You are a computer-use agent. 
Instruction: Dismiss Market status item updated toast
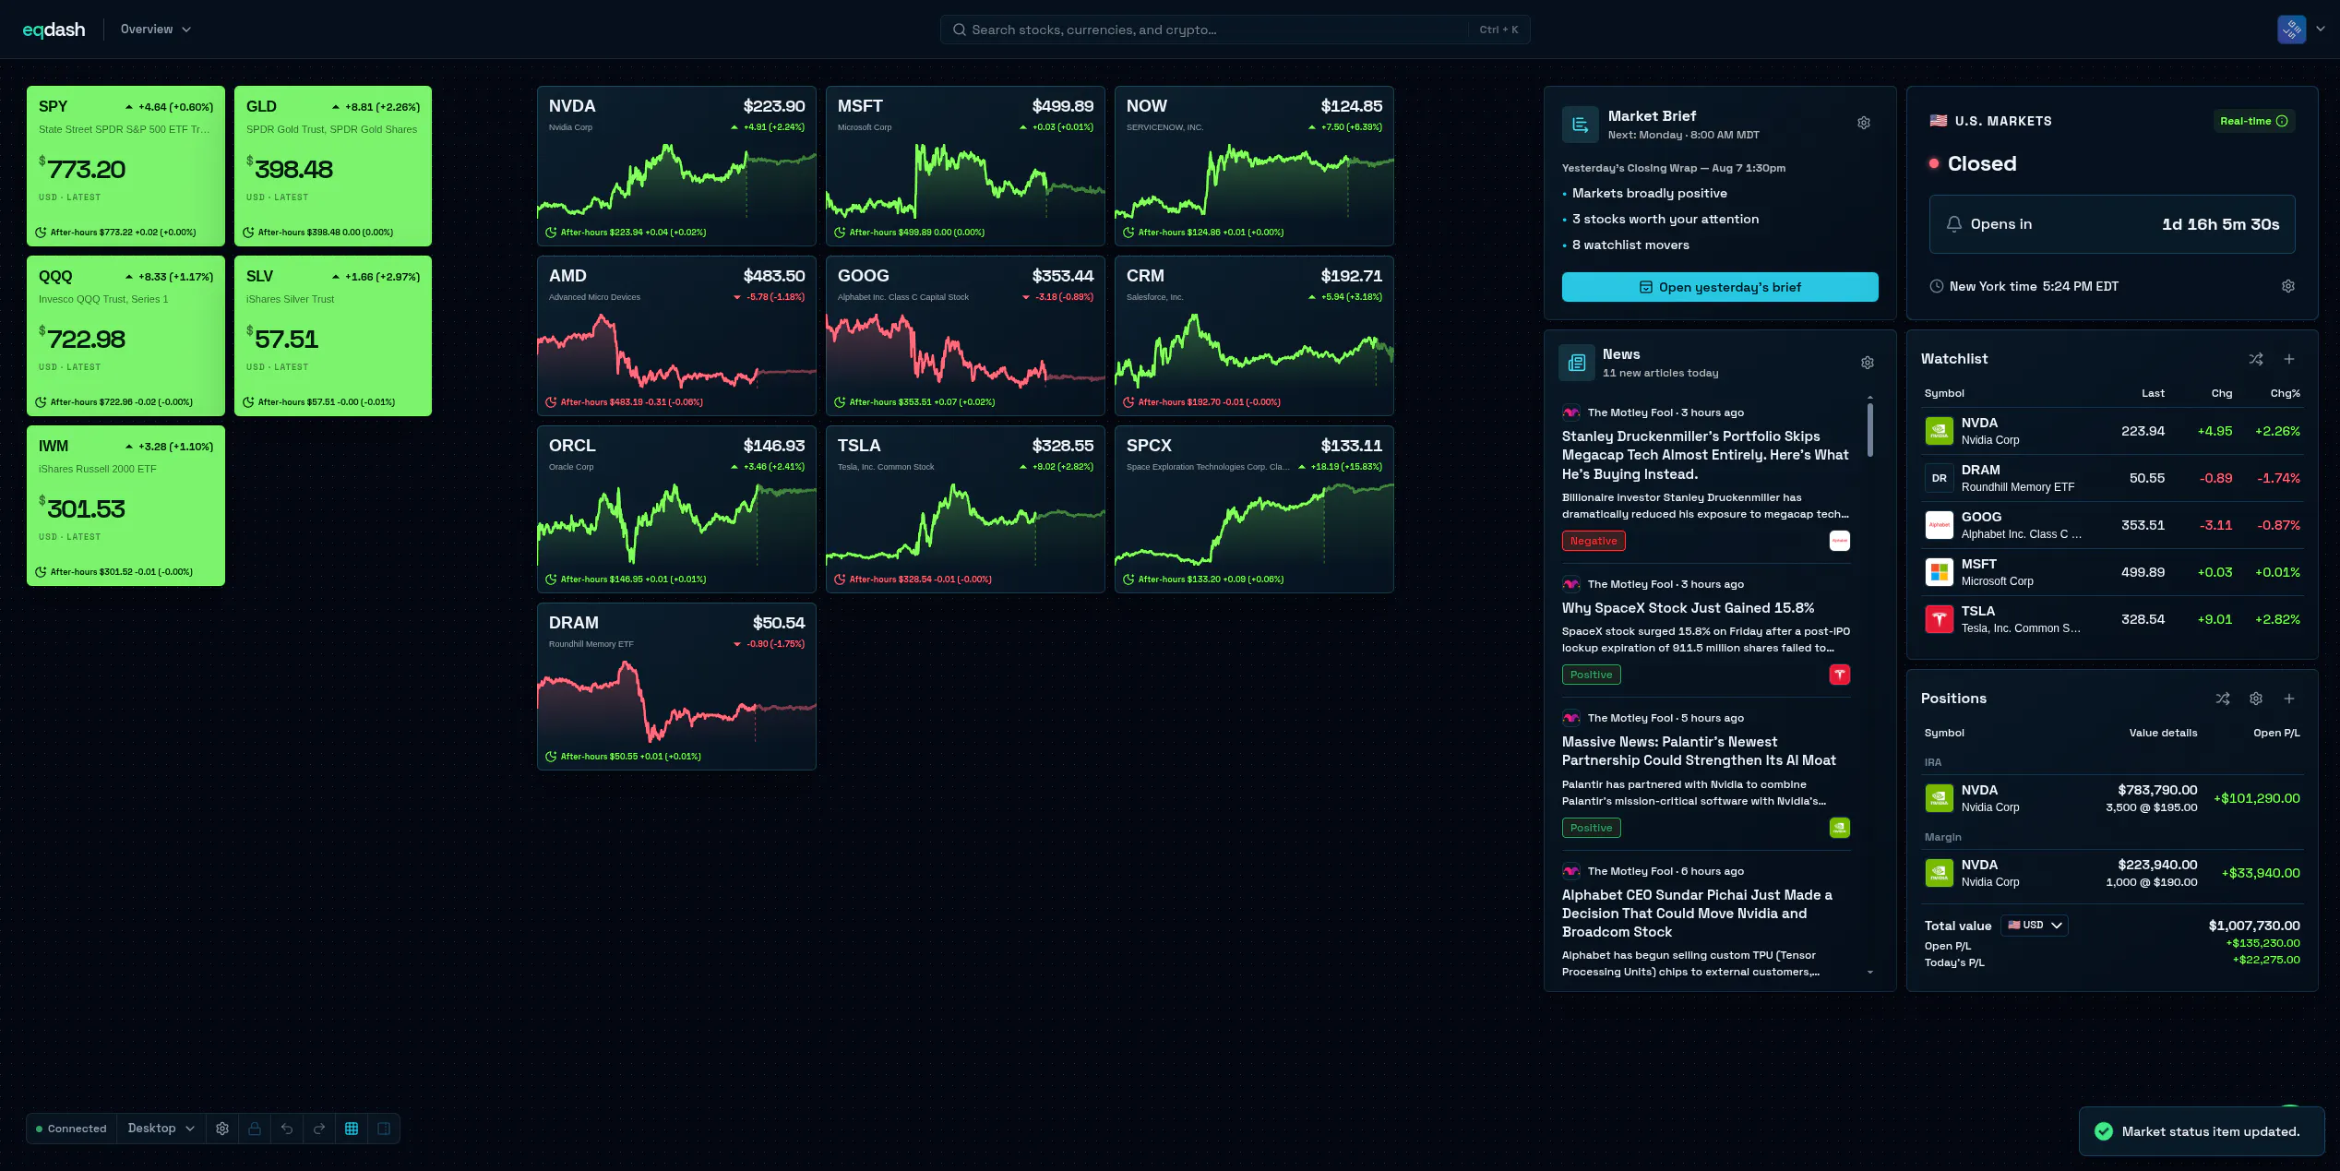tap(2201, 1131)
